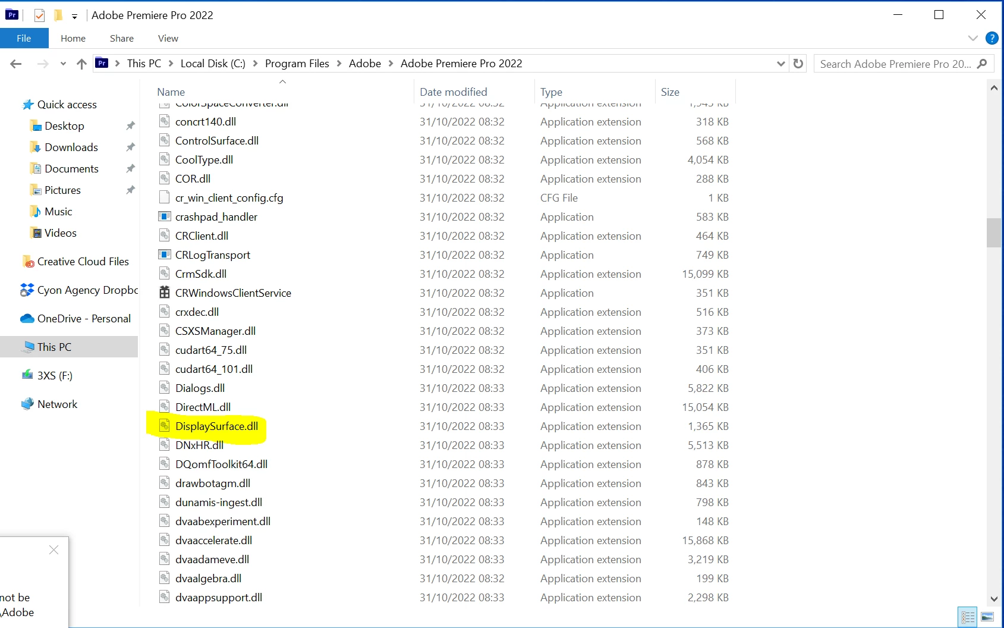Viewport: 1004px width, 628px height.
Task: Open the Customize Quick Access Toolbar dropdown
Action: [74, 16]
